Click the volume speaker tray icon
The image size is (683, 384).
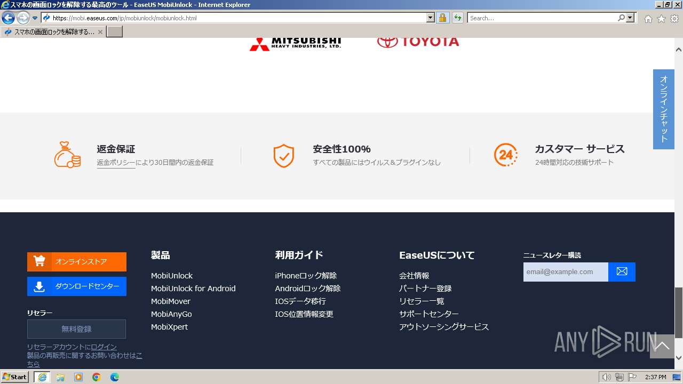607,377
